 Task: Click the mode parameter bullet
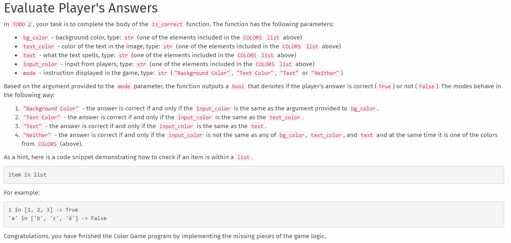tap(29, 73)
